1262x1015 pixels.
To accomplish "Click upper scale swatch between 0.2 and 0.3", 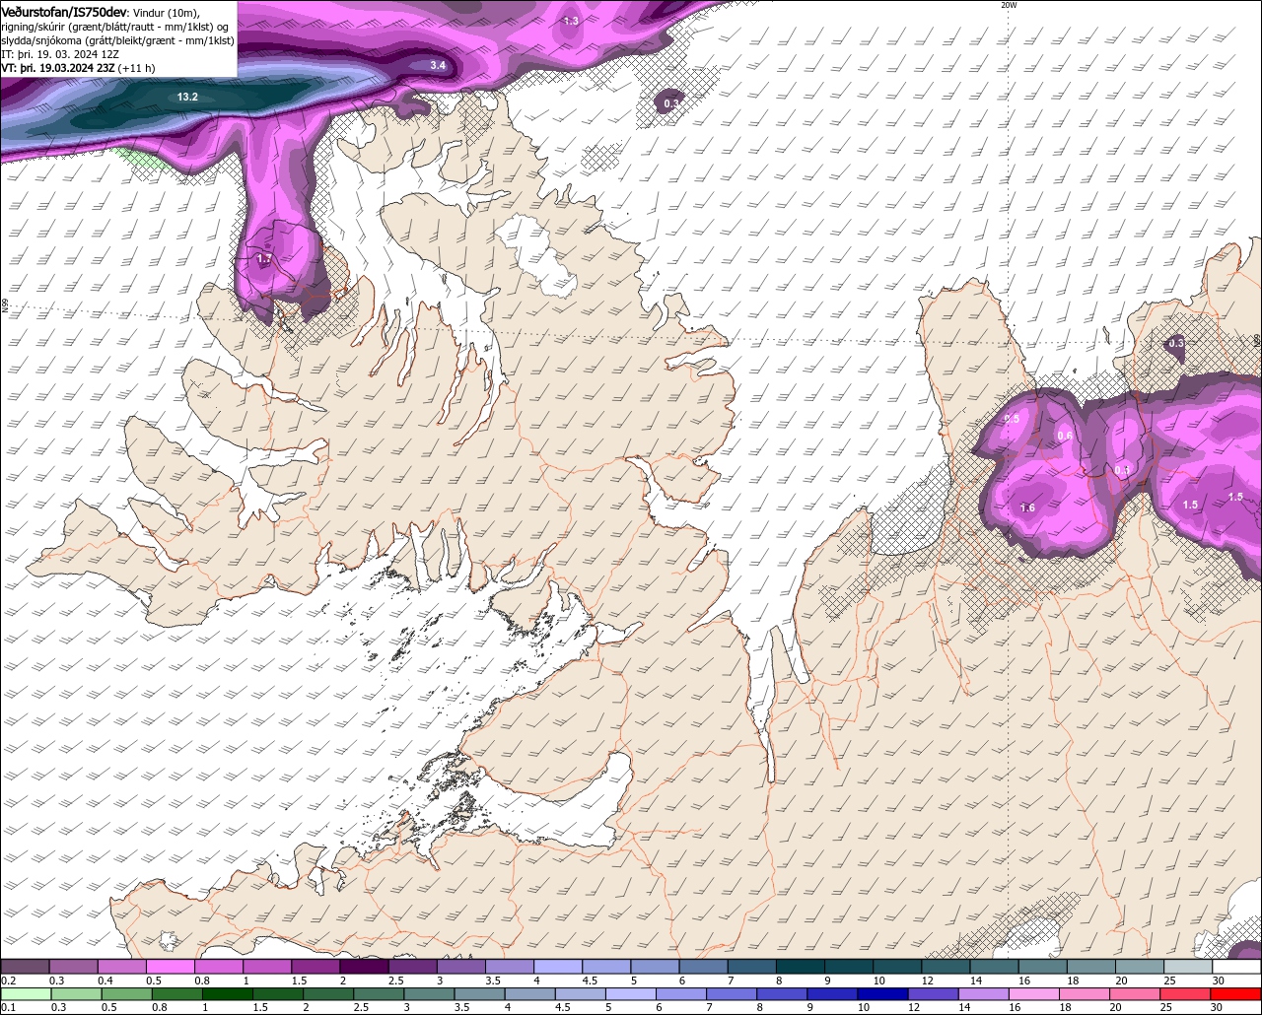I will point(25,967).
